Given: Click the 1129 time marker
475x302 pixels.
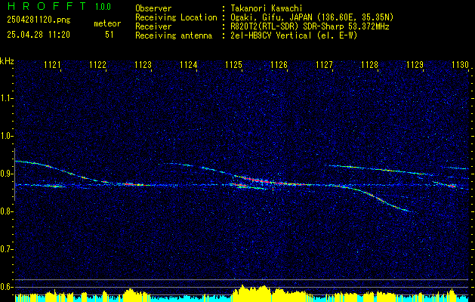Looking at the screenshot, I should (415, 64).
